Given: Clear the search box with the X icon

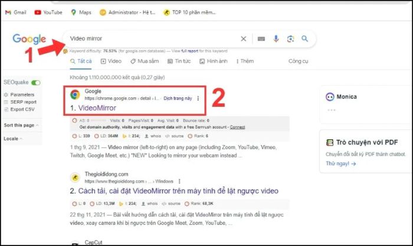Looking at the screenshot, I should 244,39.
